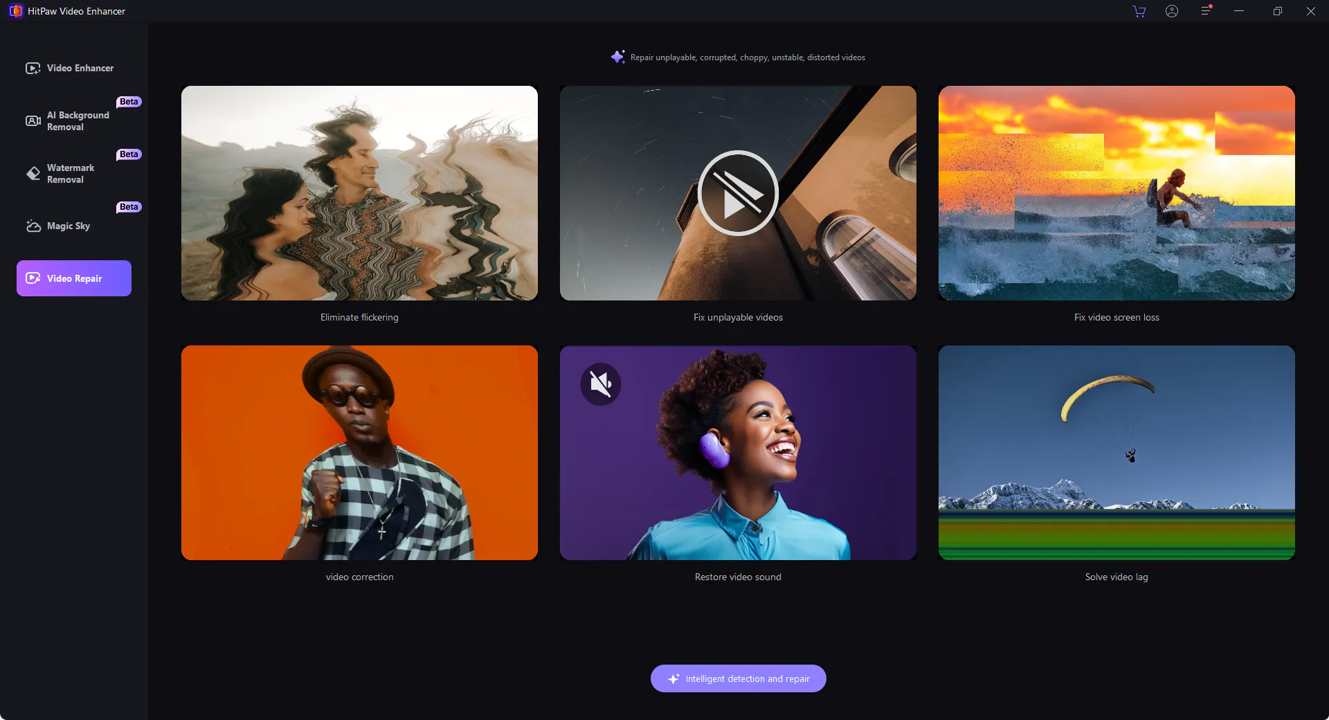Click the HitPaw Video Enhancer title text
This screenshot has width=1329, height=720.
76,11
